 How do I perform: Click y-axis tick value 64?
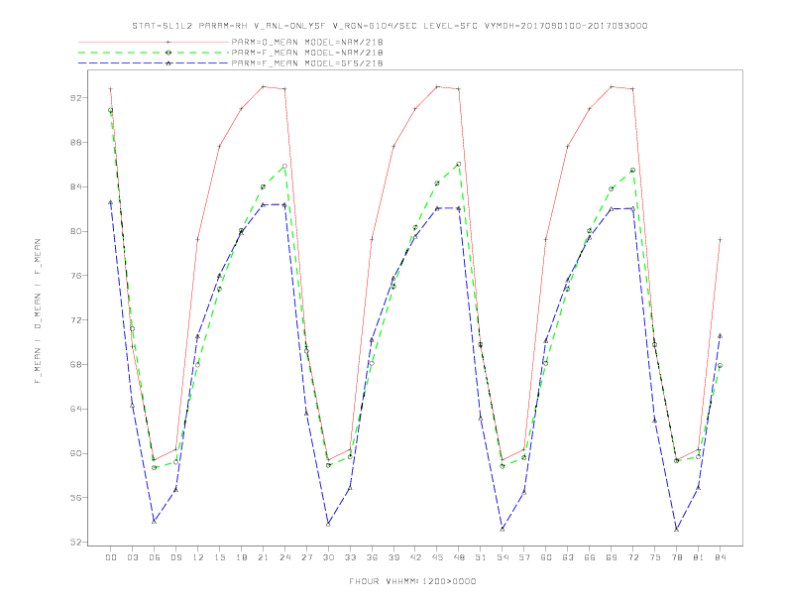point(75,410)
